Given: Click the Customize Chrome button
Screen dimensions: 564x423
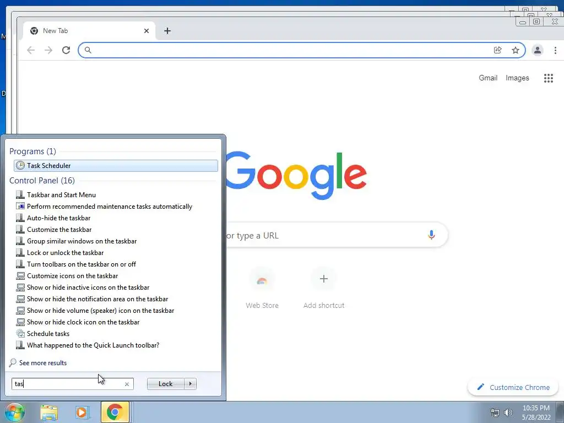Looking at the screenshot, I should [x=513, y=387].
